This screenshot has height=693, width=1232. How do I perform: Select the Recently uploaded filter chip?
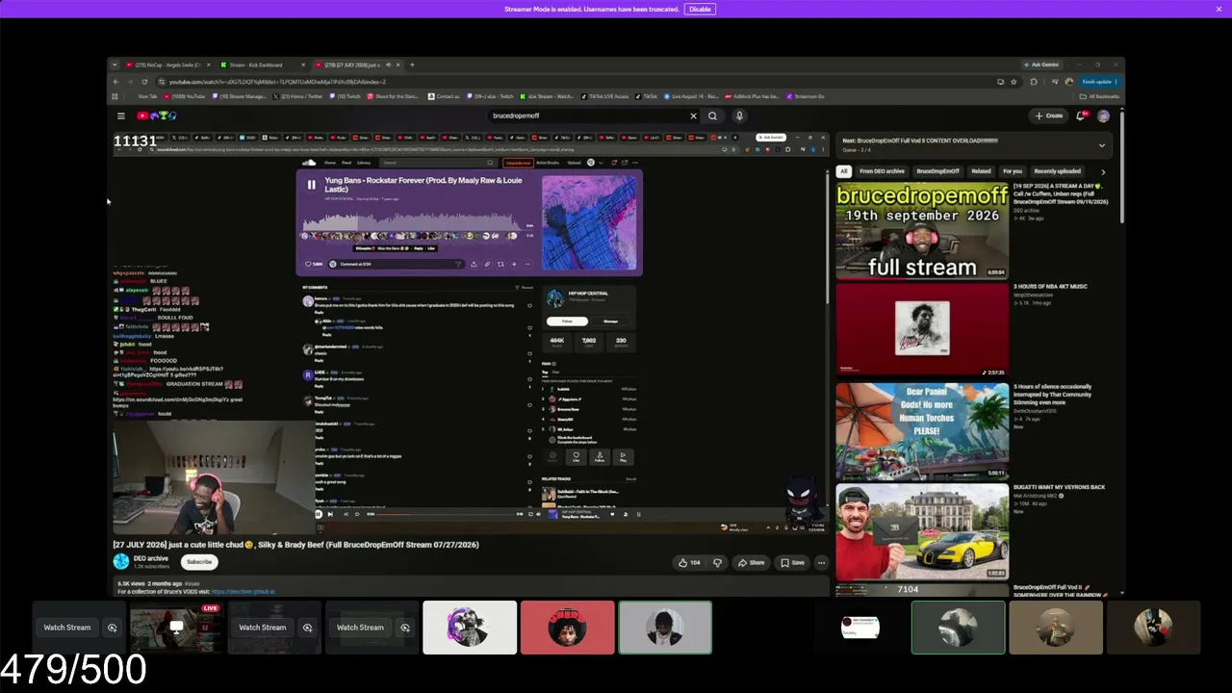[x=1057, y=171]
